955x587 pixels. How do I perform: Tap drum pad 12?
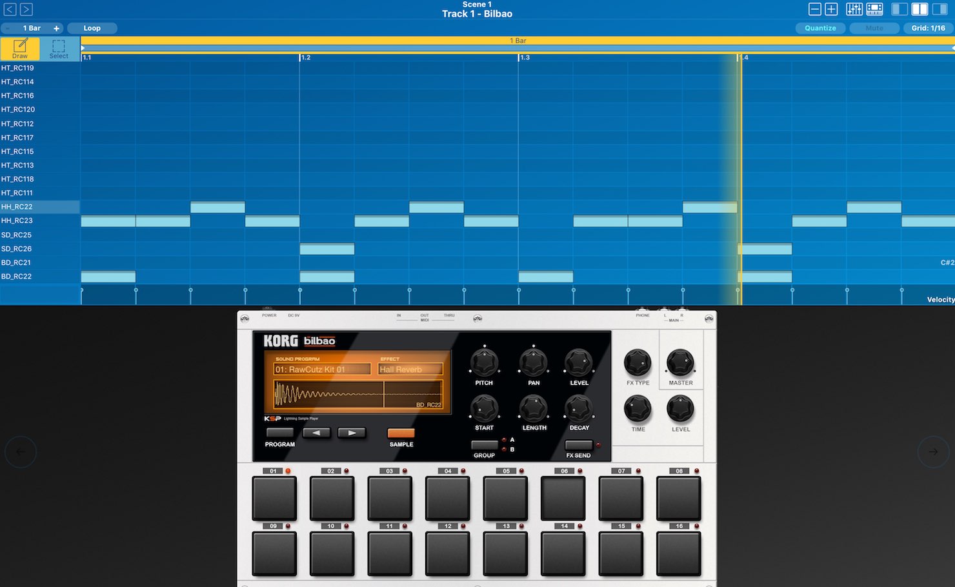click(448, 553)
